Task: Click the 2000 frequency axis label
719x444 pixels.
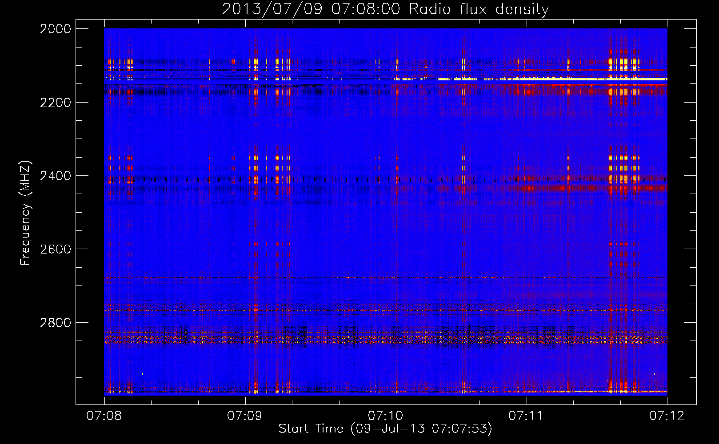Action: point(56,29)
